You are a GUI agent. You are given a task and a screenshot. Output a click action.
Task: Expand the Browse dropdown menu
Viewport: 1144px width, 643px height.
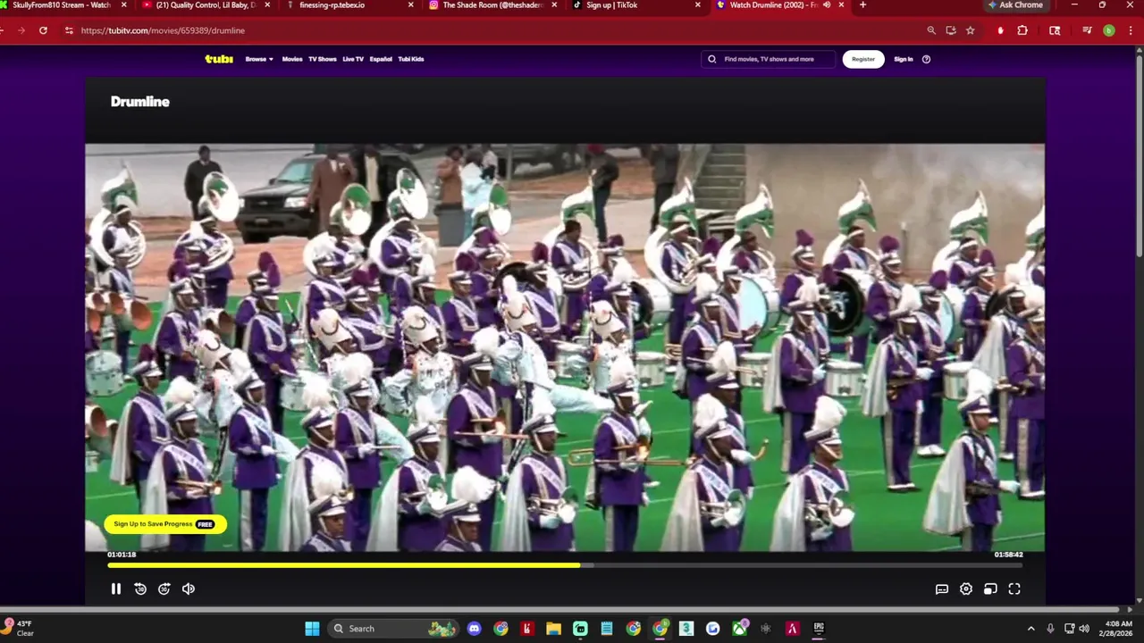coord(259,59)
